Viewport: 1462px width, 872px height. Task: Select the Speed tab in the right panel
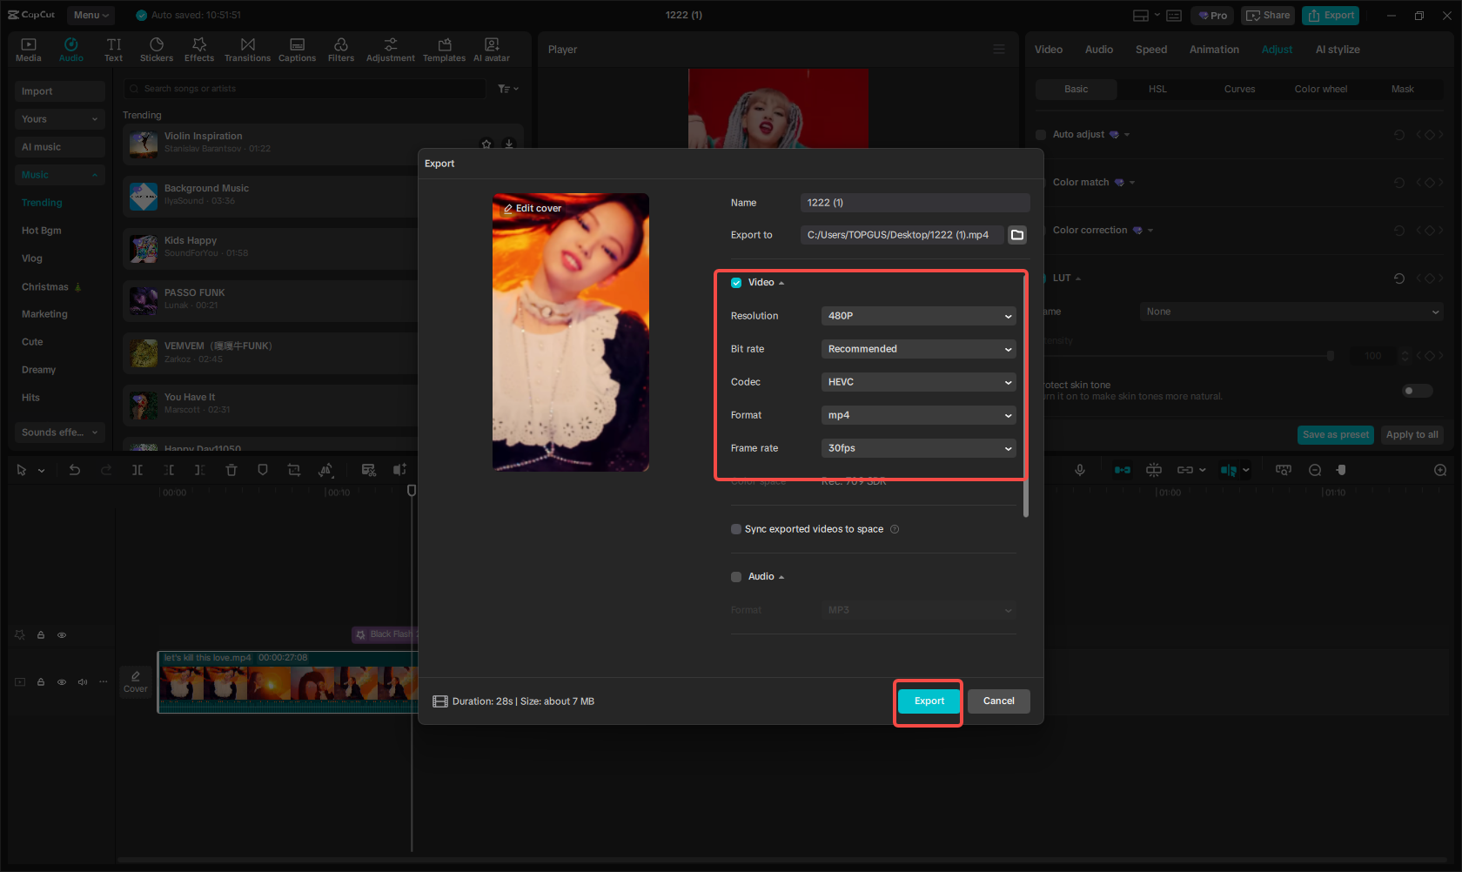point(1150,49)
